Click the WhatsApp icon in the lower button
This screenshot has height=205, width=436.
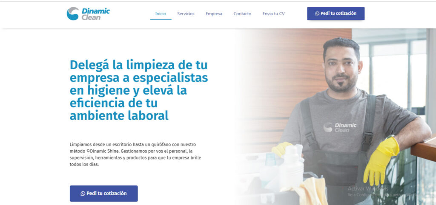tap(83, 194)
